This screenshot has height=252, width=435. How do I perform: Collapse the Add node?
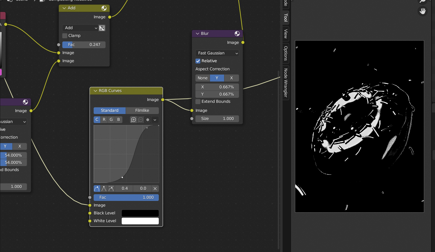click(64, 8)
